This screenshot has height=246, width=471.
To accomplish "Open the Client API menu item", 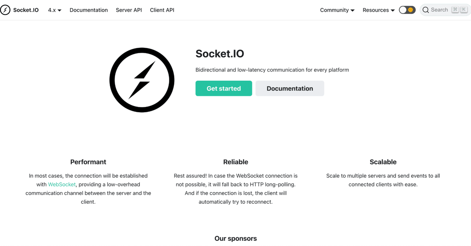I will [162, 10].
